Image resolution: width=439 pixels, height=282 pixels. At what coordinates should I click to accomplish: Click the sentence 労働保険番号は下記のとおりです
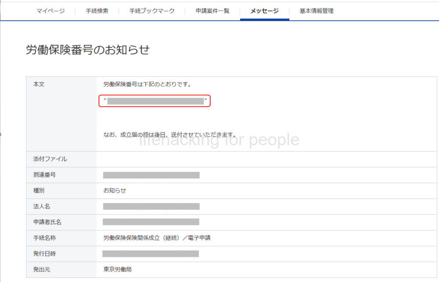(147, 84)
